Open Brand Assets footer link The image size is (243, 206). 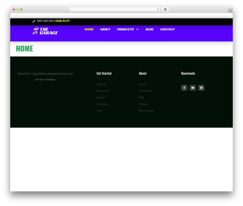[x=146, y=111]
